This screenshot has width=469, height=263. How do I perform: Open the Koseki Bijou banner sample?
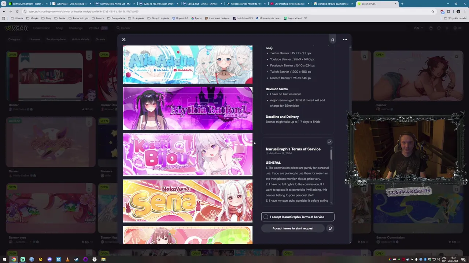click(188, 155)
